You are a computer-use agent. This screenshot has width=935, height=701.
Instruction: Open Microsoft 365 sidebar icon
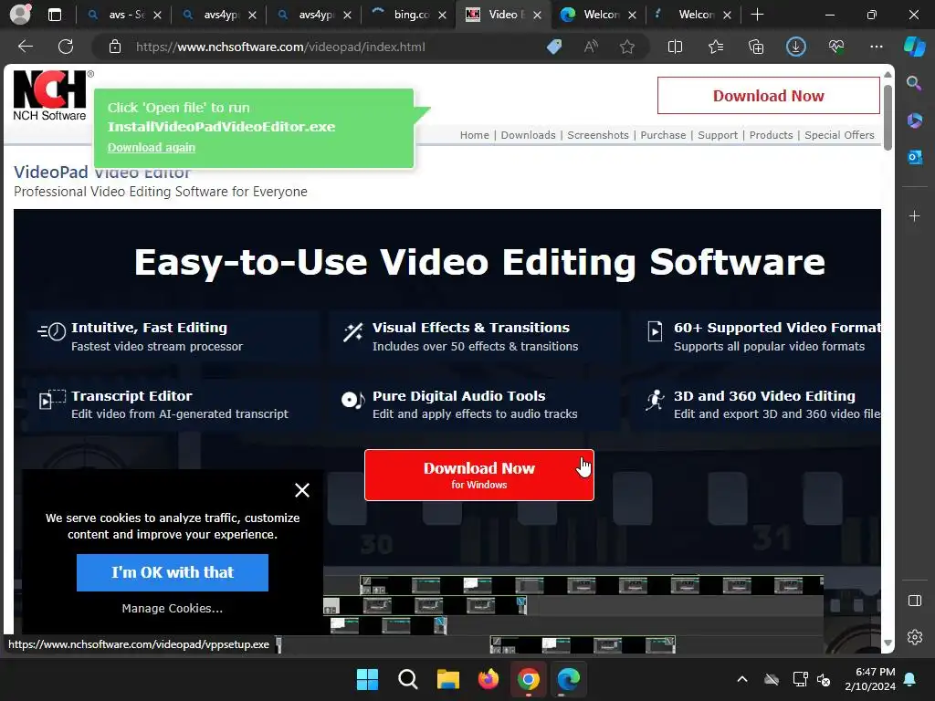point(914,120)
